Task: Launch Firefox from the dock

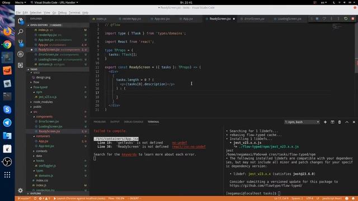Action: click(x=7, y=31)
